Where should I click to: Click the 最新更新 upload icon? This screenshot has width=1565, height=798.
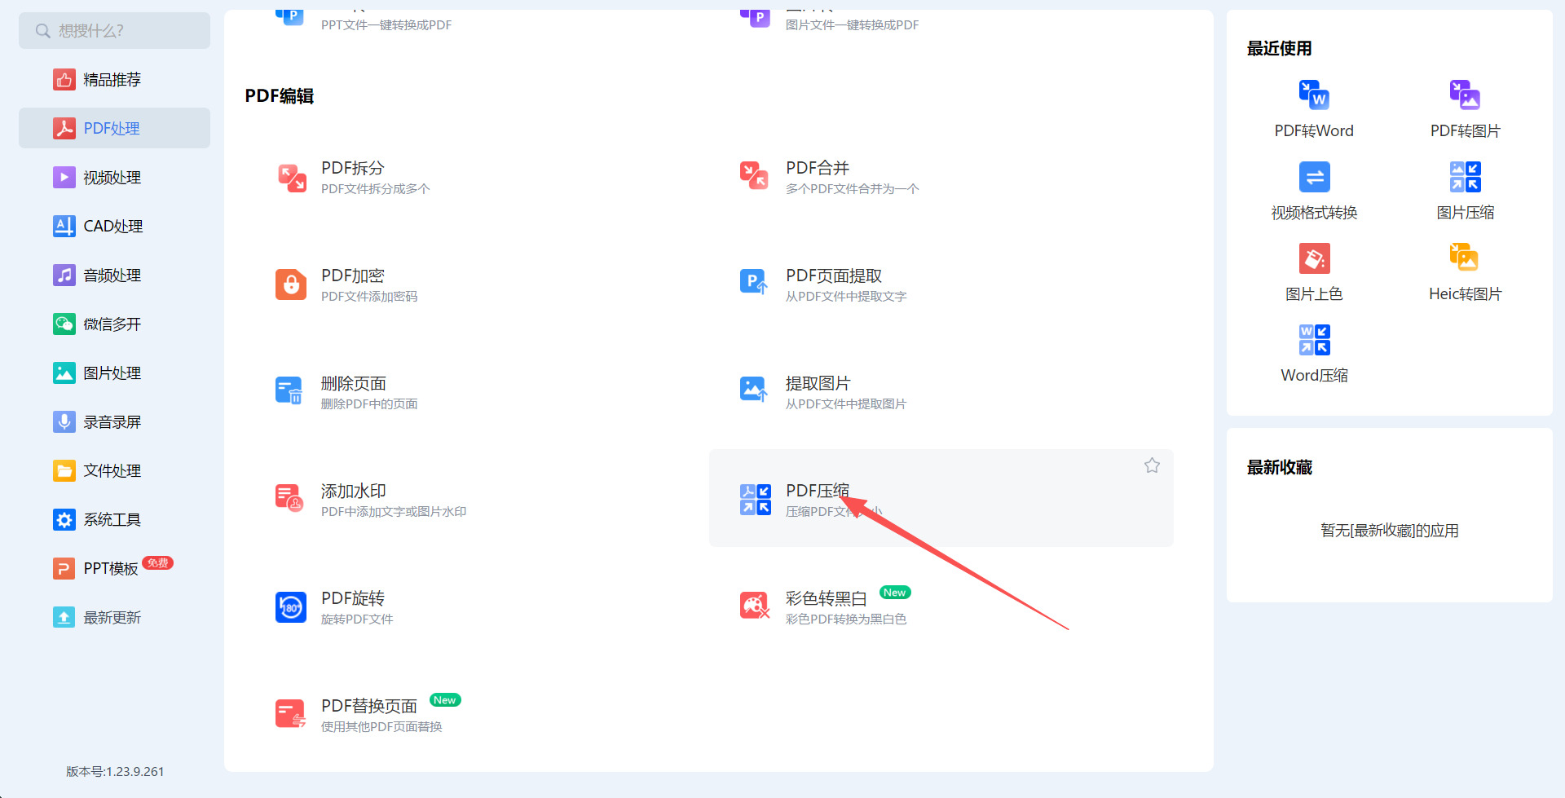64,618
